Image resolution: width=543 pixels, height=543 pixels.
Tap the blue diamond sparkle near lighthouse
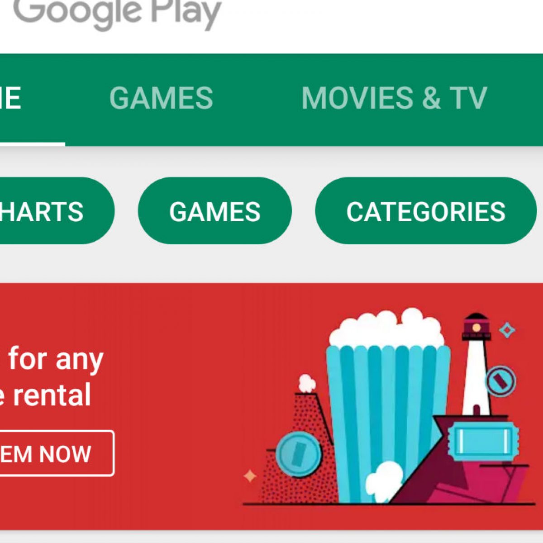click(x=507, y=330)
